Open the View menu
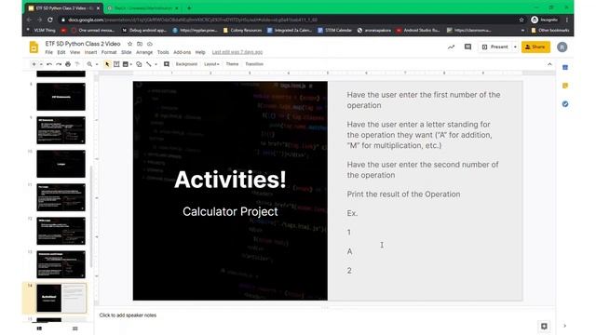 click(74, 52)
